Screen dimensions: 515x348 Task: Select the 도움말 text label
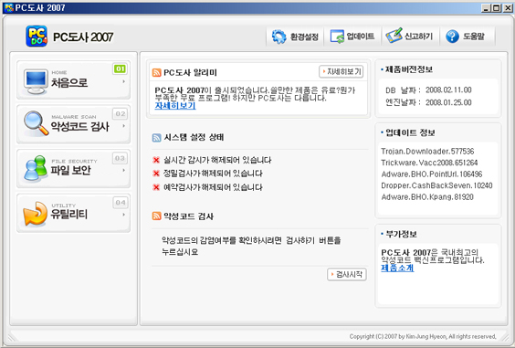tap(474, 37)
